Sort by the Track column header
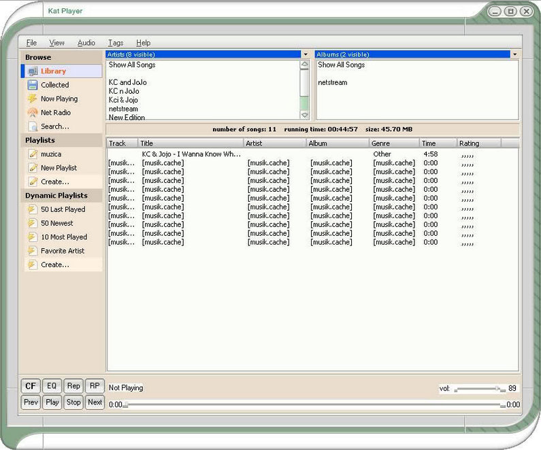 (x=122, y=143)
